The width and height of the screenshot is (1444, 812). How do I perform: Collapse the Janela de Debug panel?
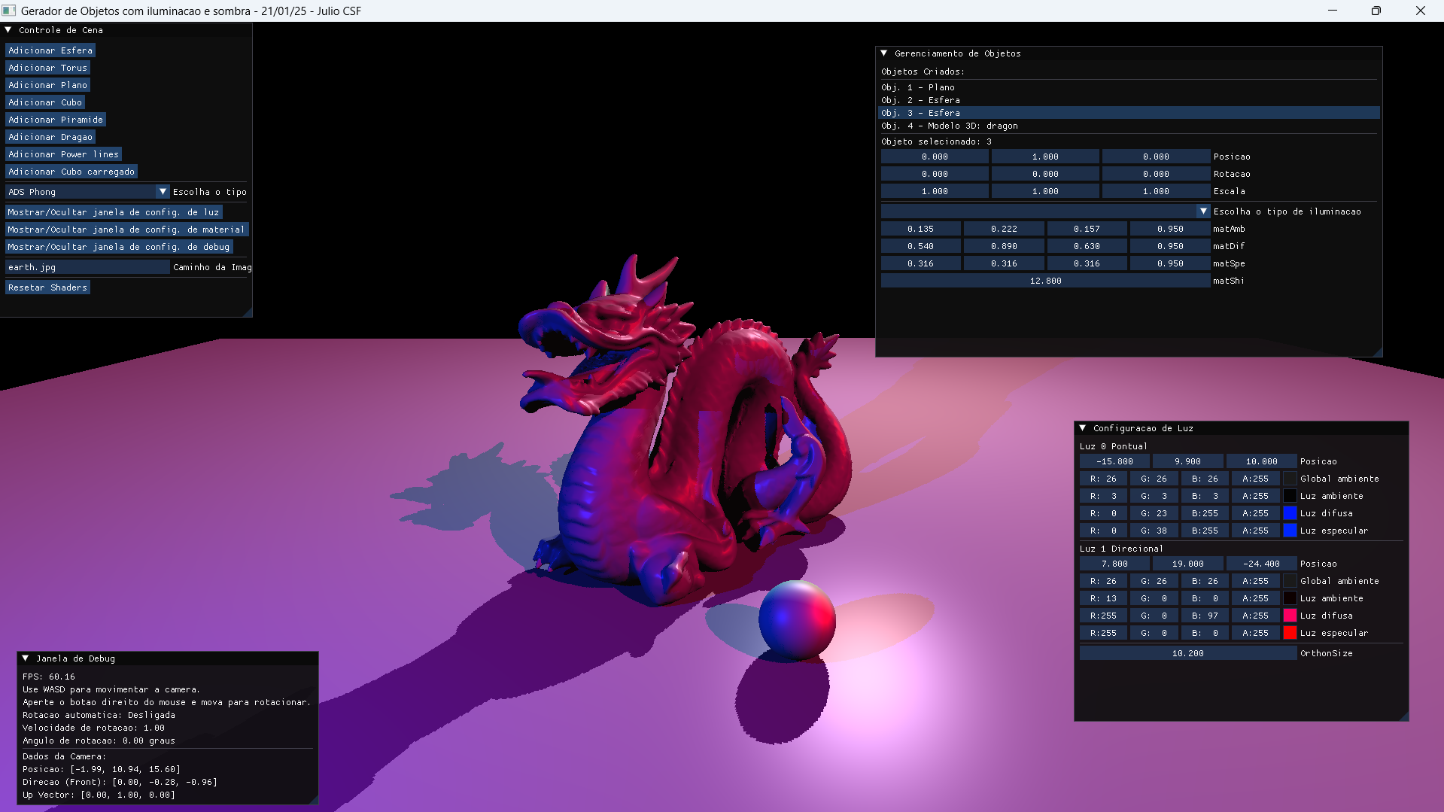[x=26, y=658]
